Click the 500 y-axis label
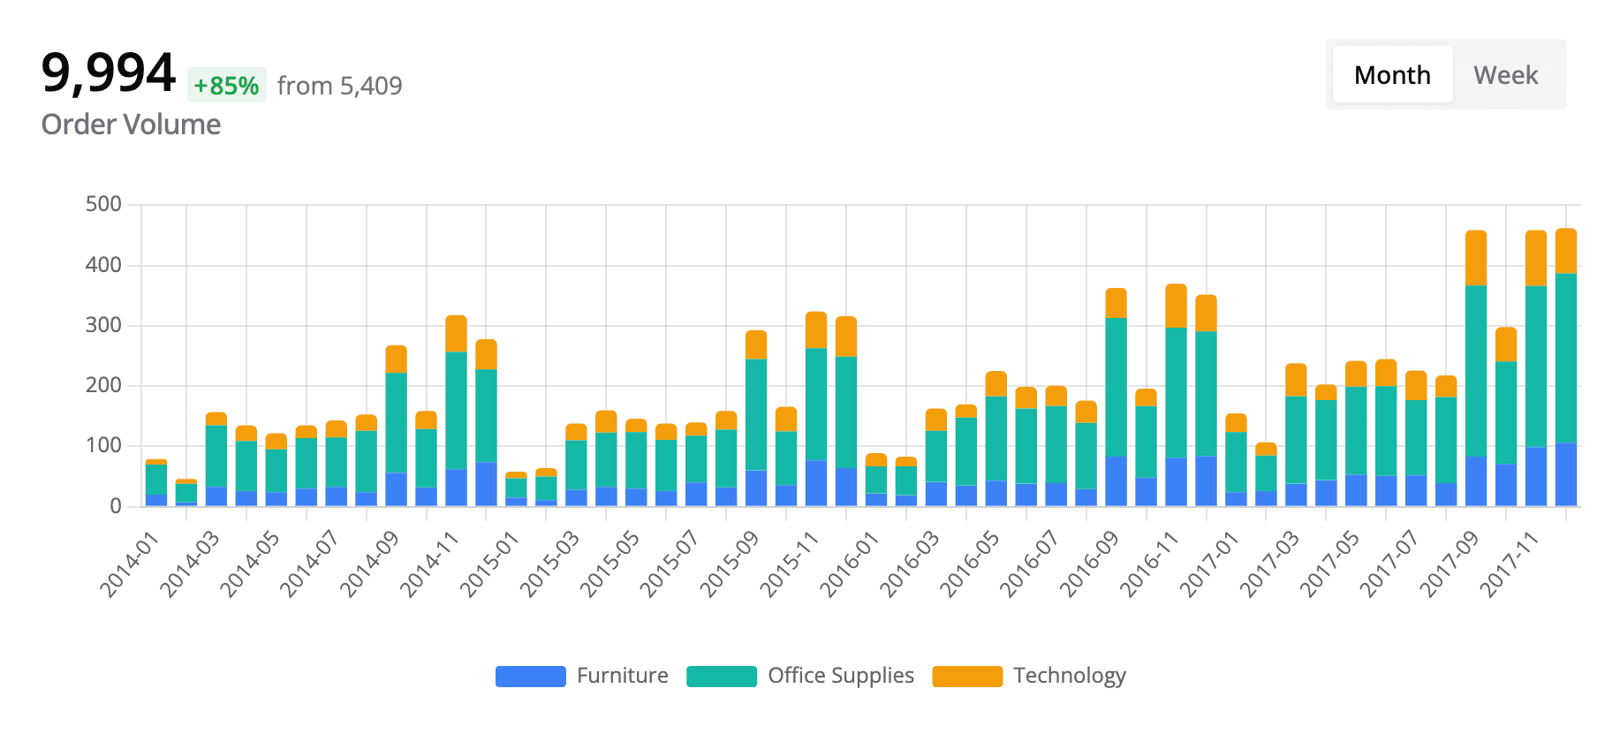This screenshot has width=1620, height=749. coord(103,204)
